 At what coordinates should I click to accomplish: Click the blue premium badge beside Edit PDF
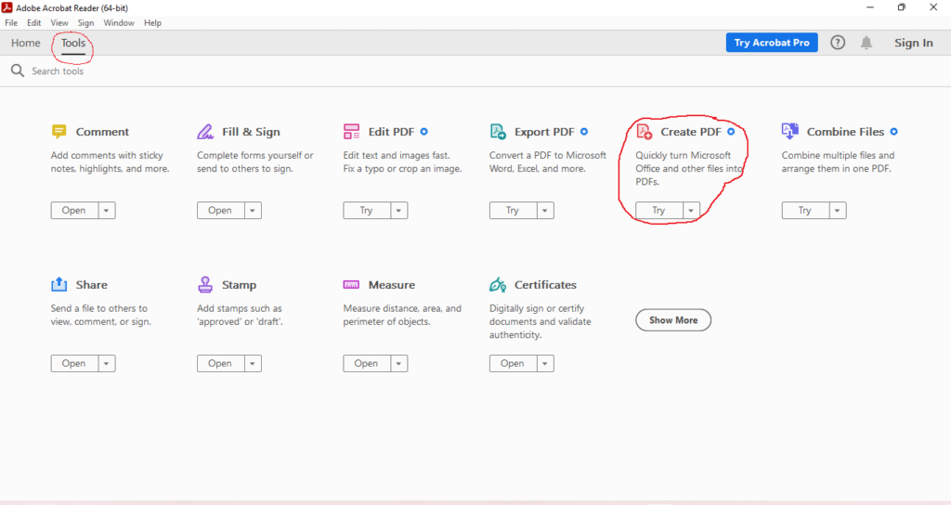pos(423,132)
